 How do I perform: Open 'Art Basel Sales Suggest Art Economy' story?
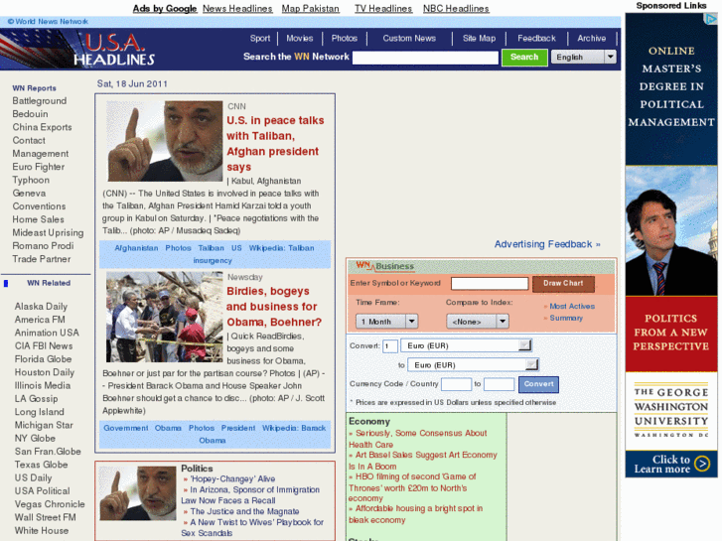click(x=423, y=461)
